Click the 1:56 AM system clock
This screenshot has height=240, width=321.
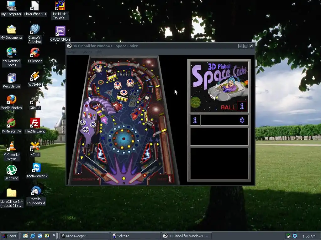[x=309, y=236]
